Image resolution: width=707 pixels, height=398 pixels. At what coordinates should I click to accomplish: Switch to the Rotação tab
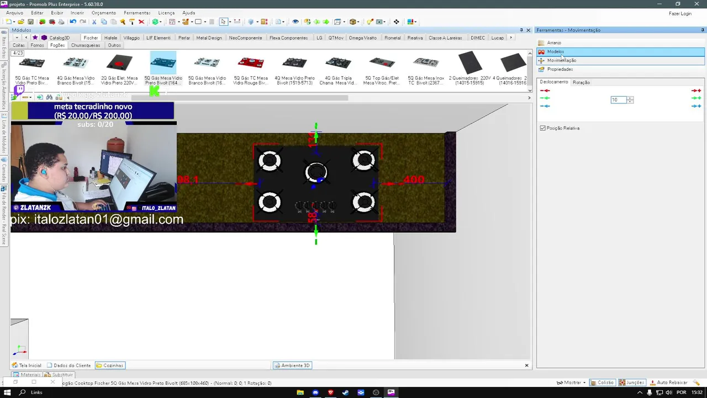(x=581, y=82)
